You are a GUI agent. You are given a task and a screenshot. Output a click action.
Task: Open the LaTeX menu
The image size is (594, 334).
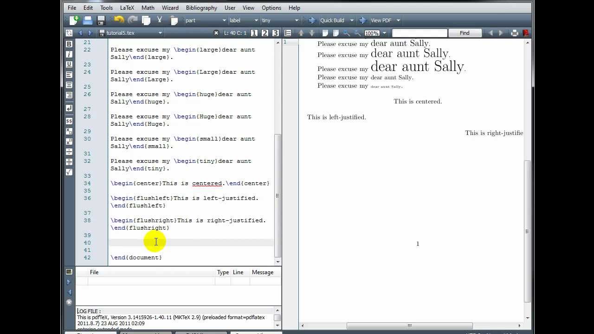pyautogui.click(x=127, y=8)
